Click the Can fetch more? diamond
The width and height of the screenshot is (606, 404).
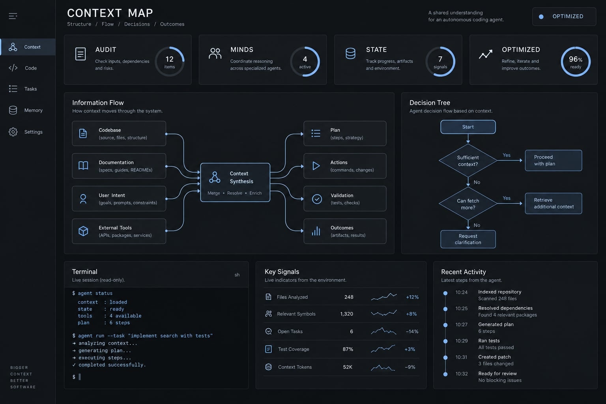[x=468, y=204]
